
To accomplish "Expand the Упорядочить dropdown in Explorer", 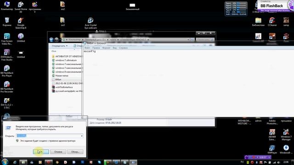I will point(59,46).
